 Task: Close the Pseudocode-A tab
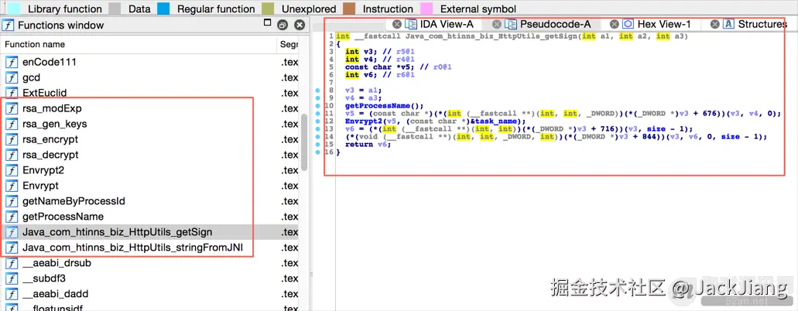click(x=497, y=24)
